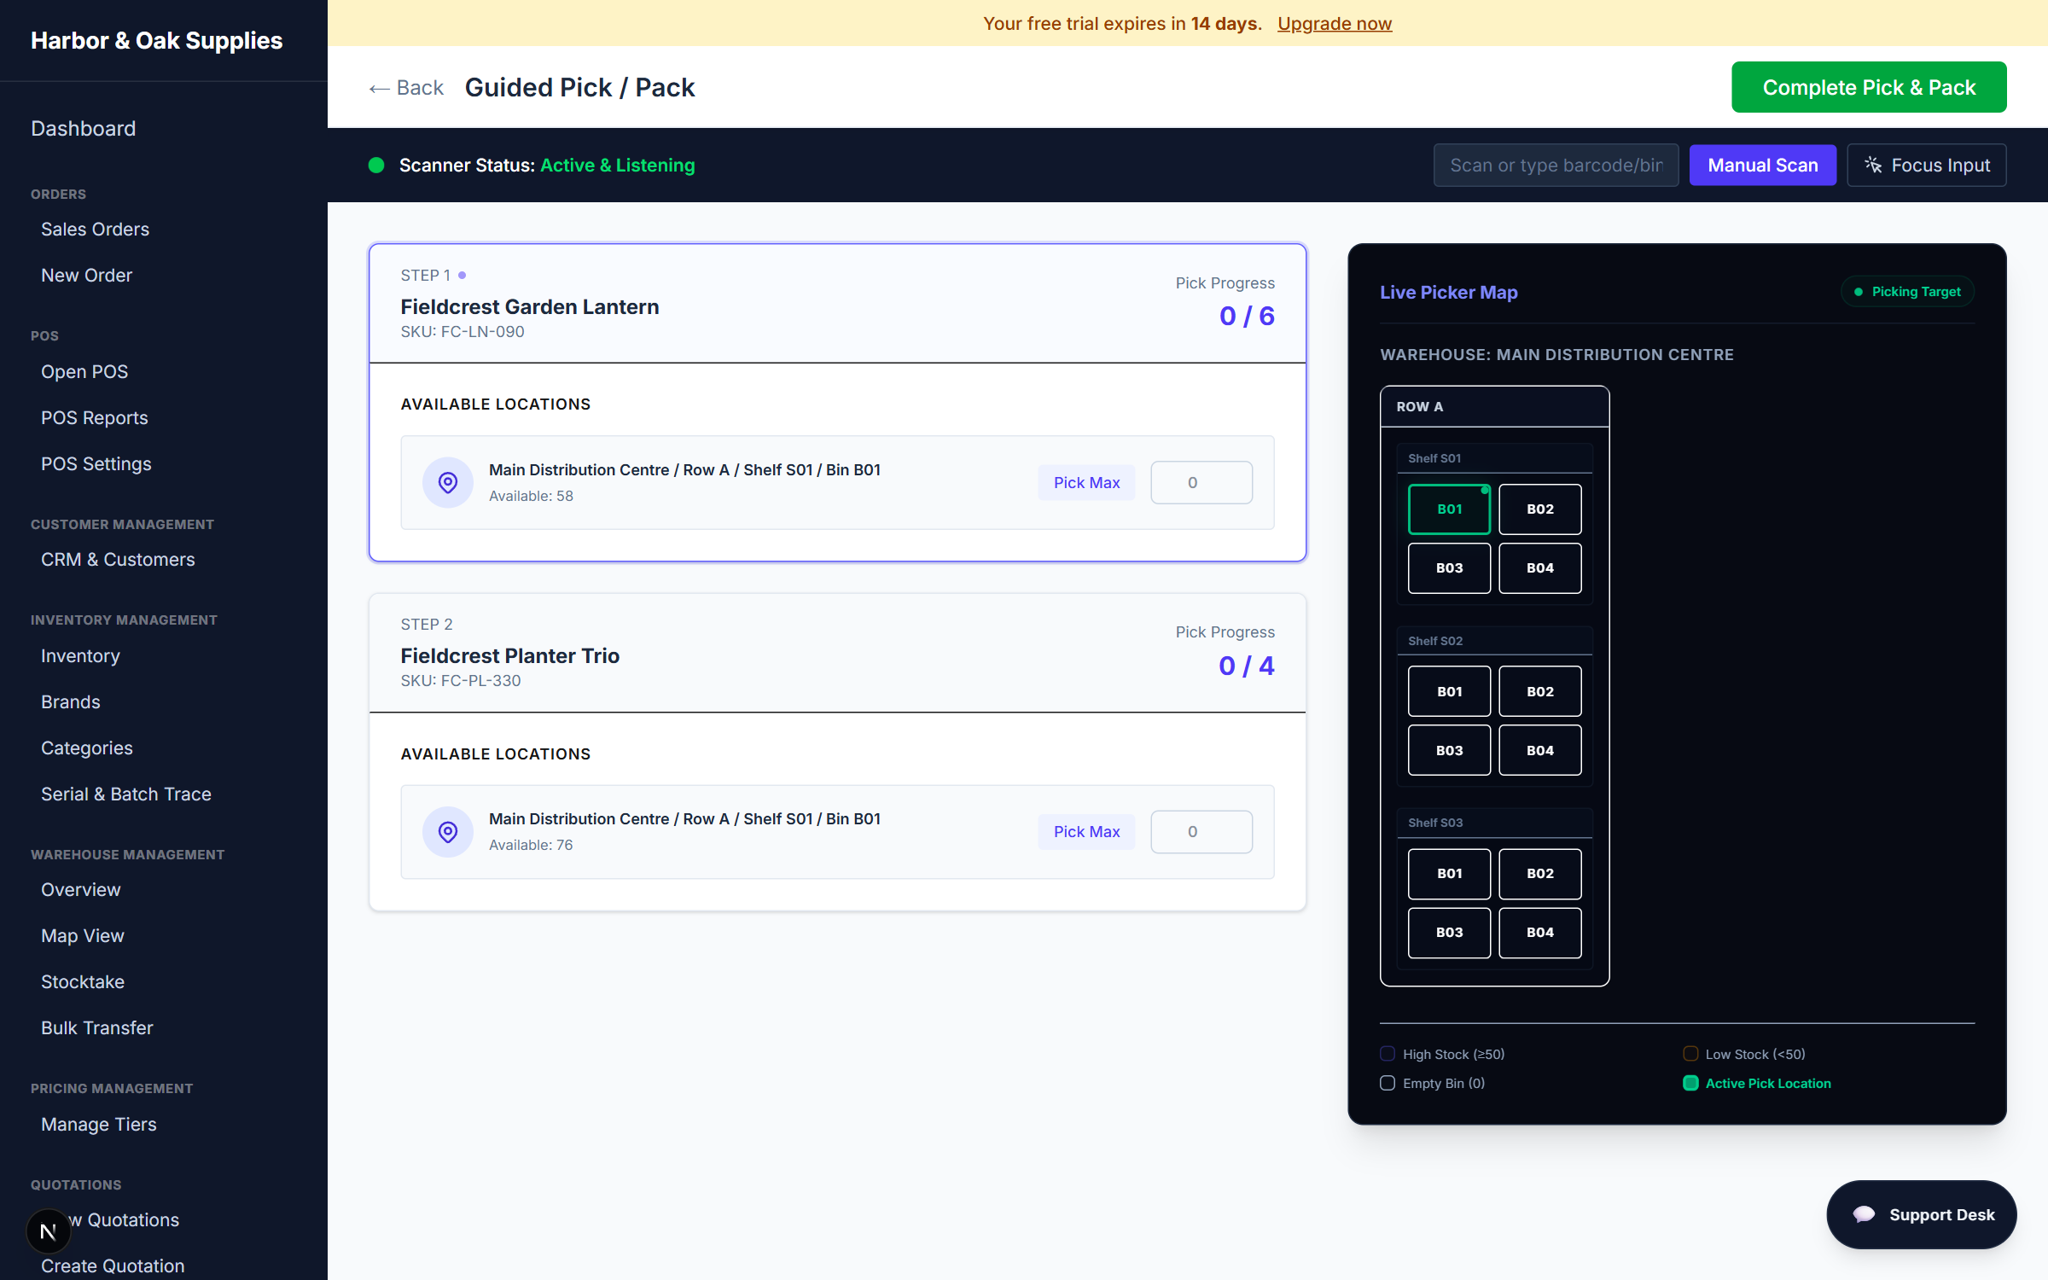The image size is (2048, 1280).
Task: Open POS Settings in sidebar
Action: click(96, 464)
